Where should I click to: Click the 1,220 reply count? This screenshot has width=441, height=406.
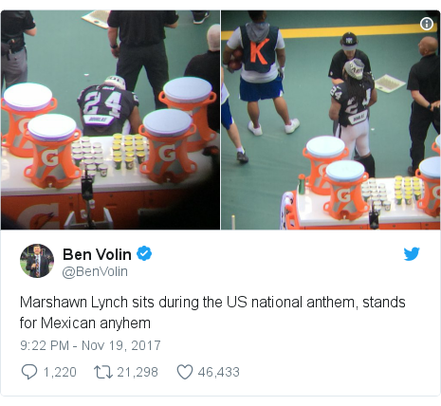click(60, 372)
